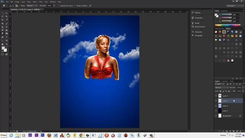
Task: Select the Spot Healing Brush tool
Action: [x=2, y=23]
